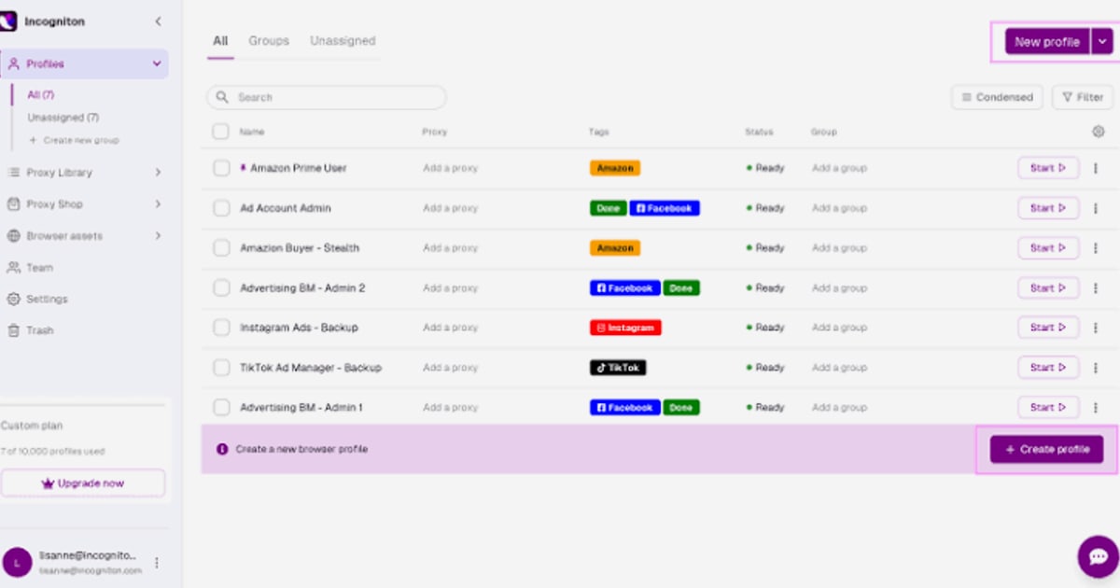
Task: Collapse the sidebar with the arrow icon
Action: coord(158,21)
